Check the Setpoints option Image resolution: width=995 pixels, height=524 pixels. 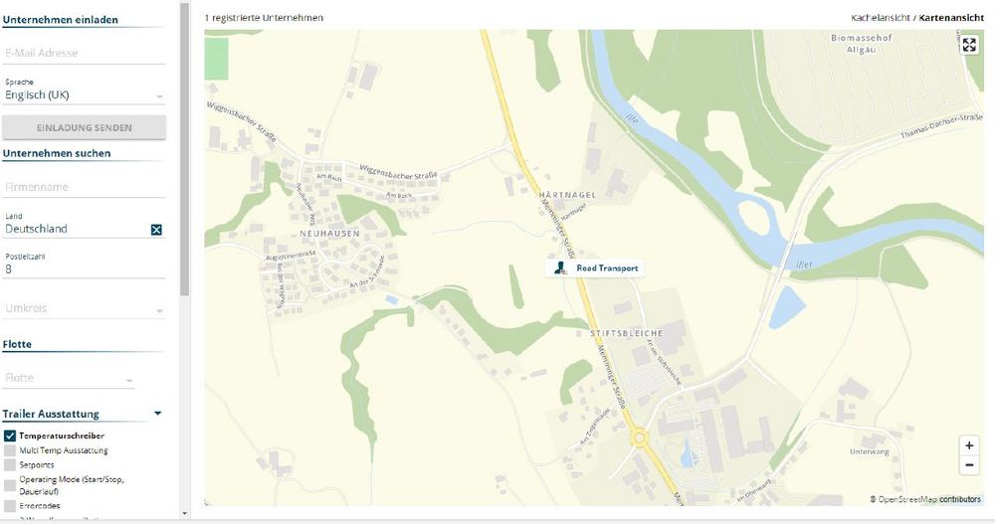pyautogui.click(x=10, y=465)
